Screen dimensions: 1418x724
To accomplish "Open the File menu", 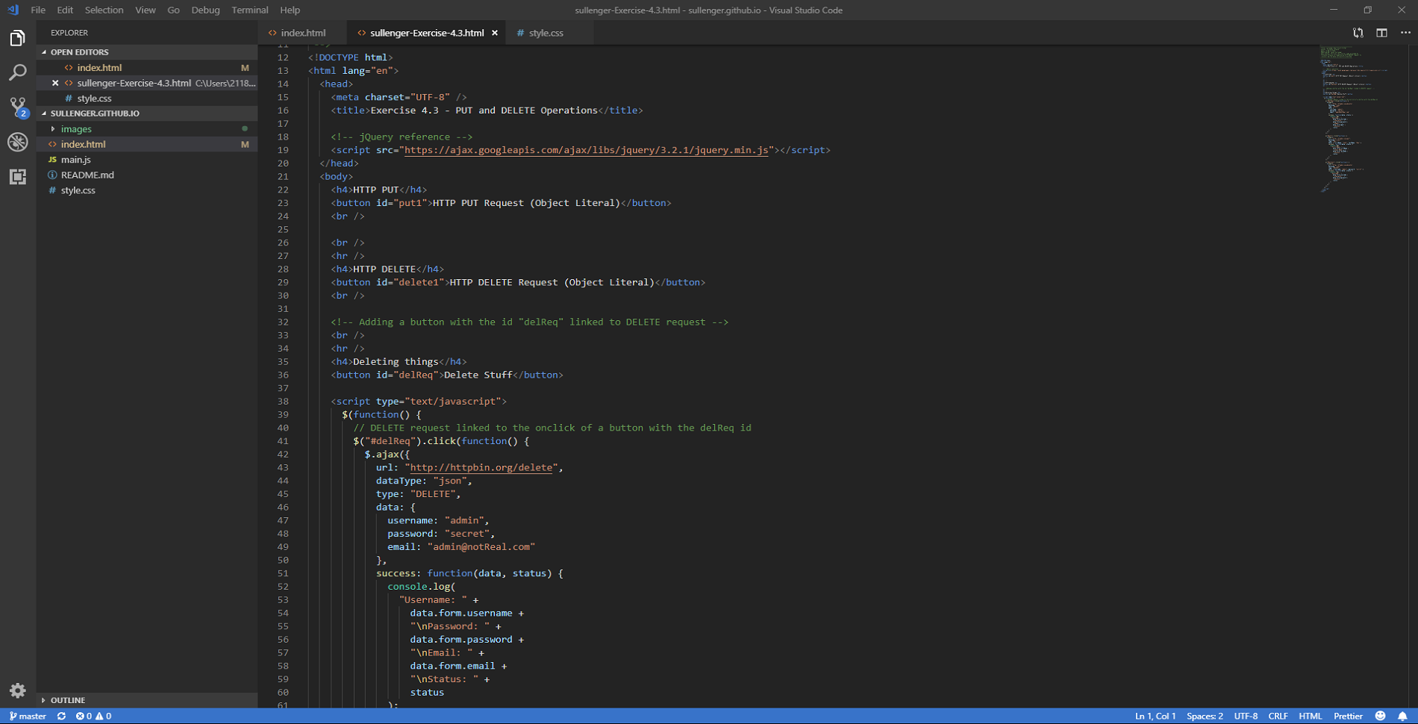I will [38, 10].
